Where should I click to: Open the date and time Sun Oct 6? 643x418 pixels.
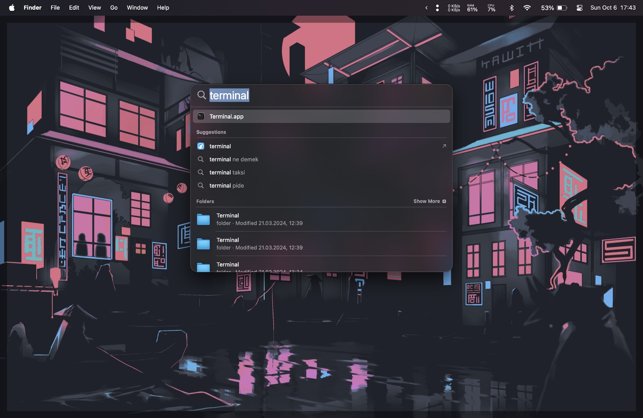coord(613,8)
